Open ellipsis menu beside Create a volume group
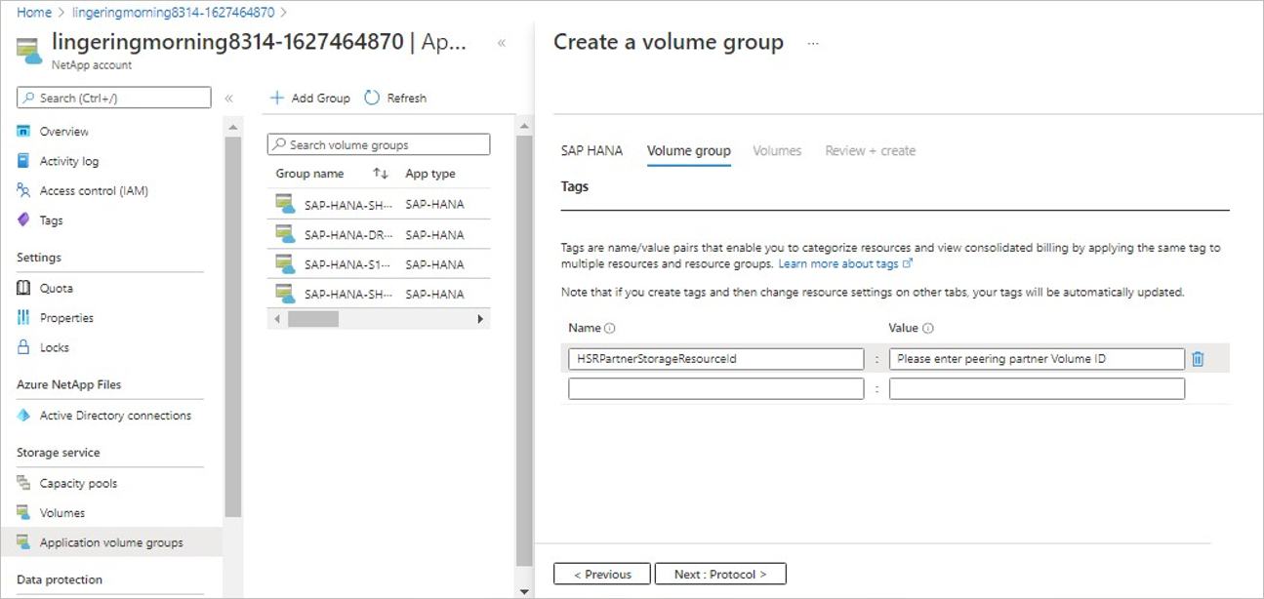This screenshot has height=599, width=1264. (x=813, y=43)
